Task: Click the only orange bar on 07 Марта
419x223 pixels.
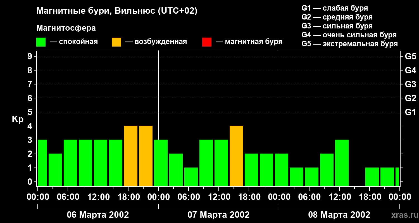Action: point(236,156)
